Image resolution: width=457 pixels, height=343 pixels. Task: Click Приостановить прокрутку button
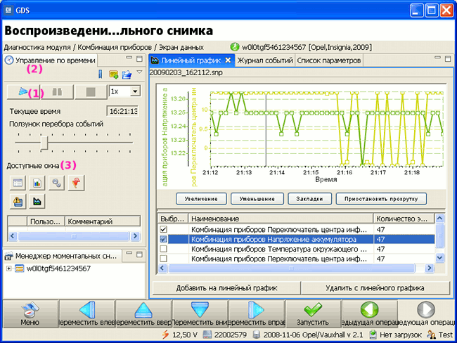point(381,199)
